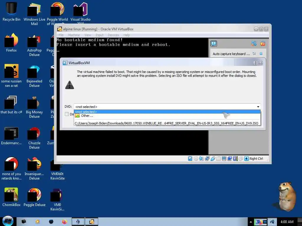Open ChomikBox desktop shortcut

pos(12,197)
